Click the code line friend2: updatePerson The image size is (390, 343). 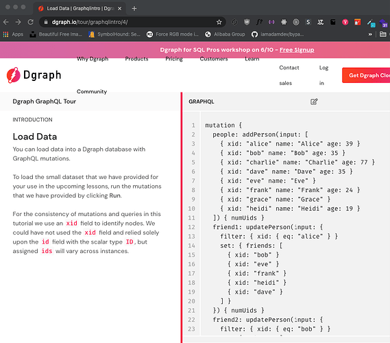pos(268,320)
